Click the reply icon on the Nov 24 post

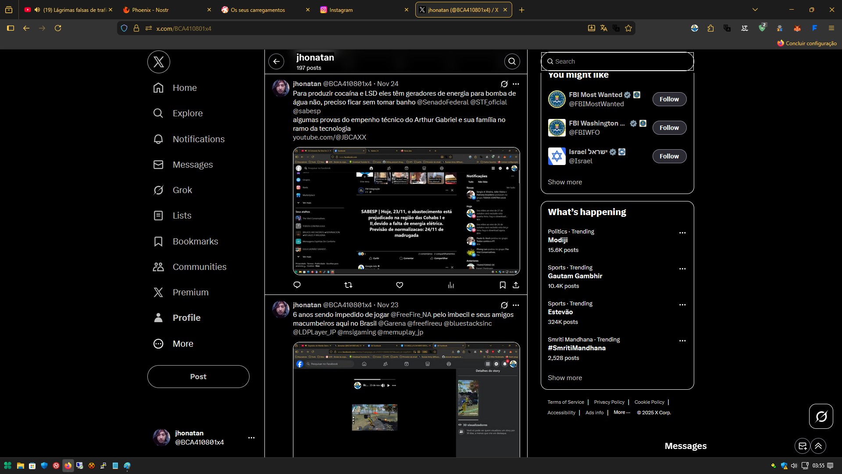point(297,285)
